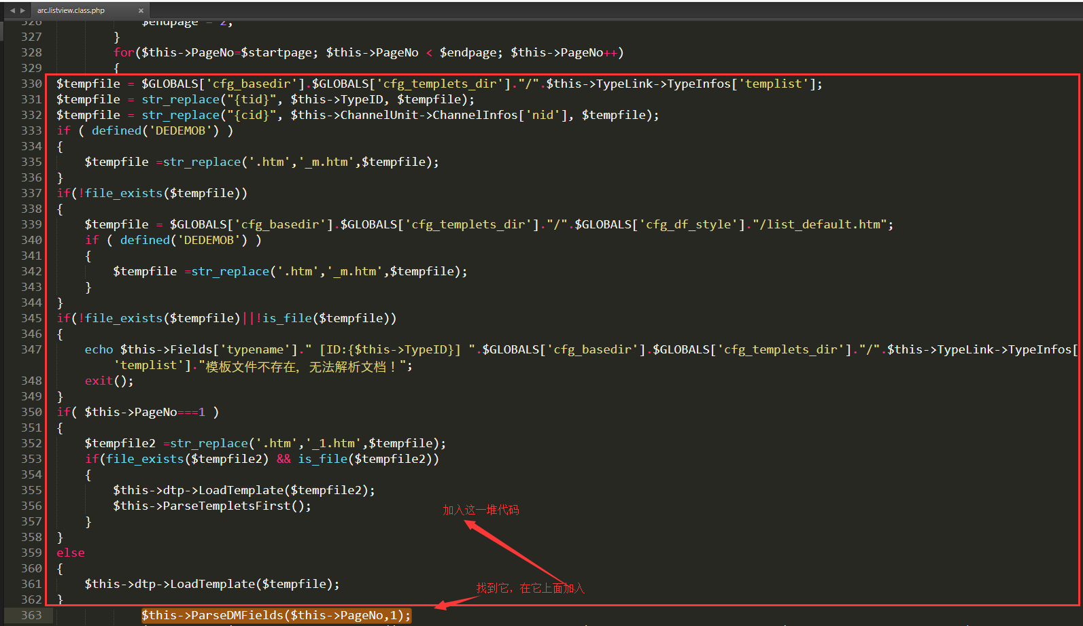Click the red annotation '找到它，在它上面加入'
The height and width of the screenshot is (626, 1083).
click(x=530, y=588)
